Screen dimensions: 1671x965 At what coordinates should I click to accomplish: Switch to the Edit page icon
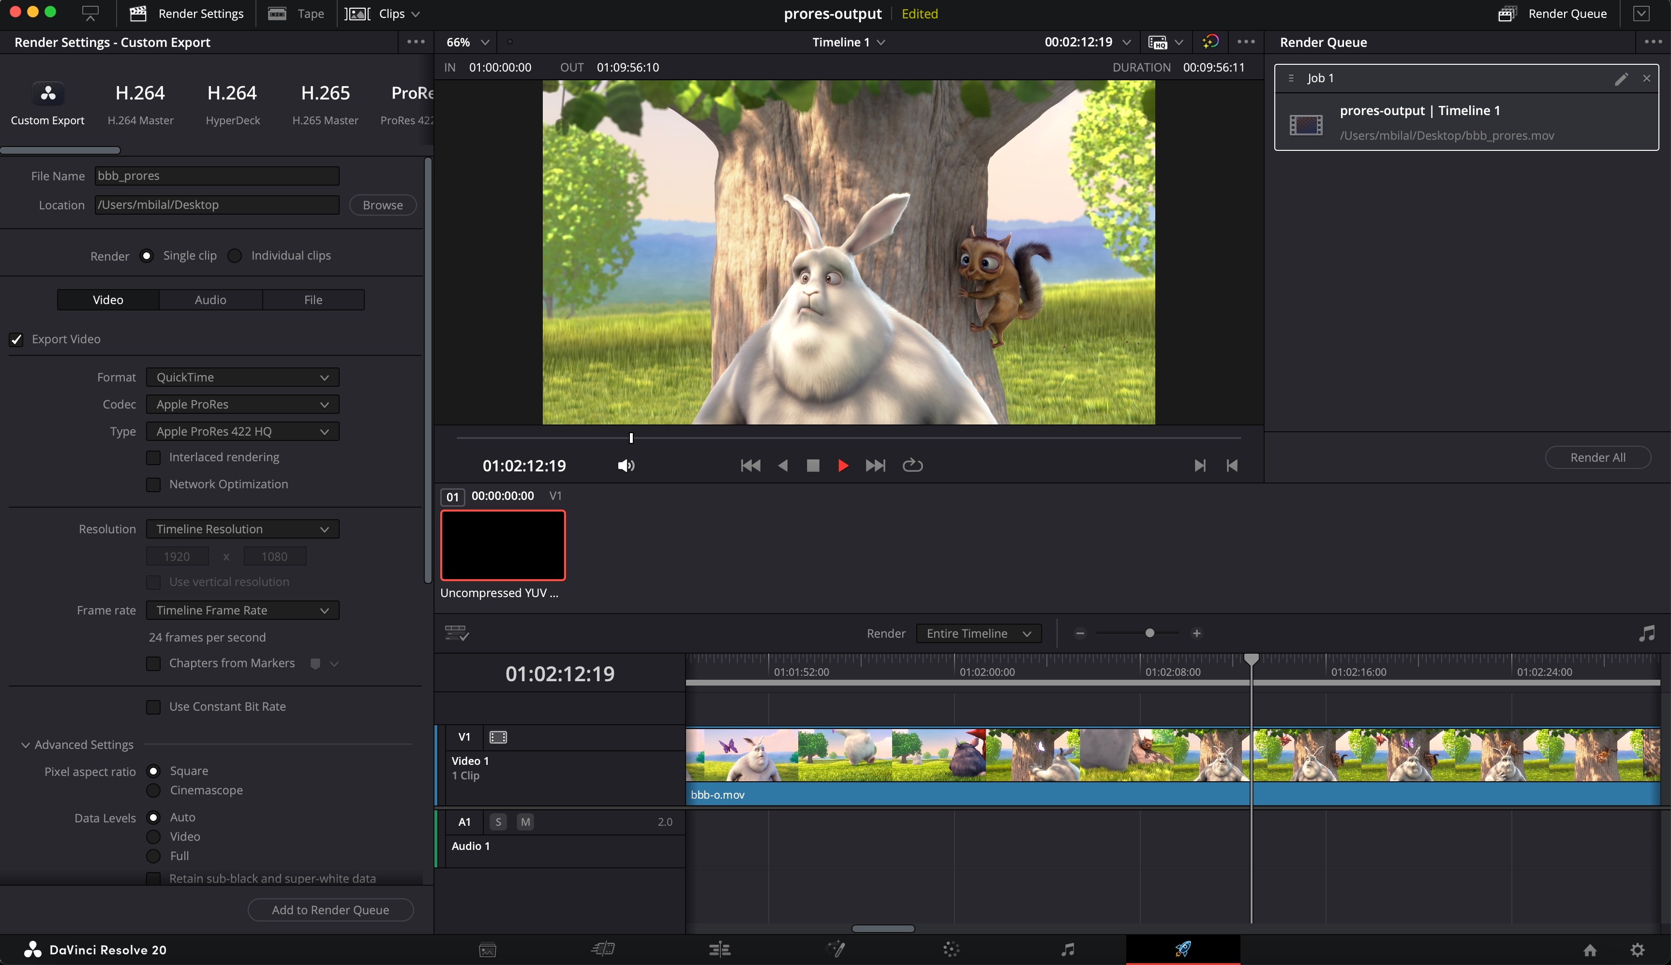coord(719,950)
